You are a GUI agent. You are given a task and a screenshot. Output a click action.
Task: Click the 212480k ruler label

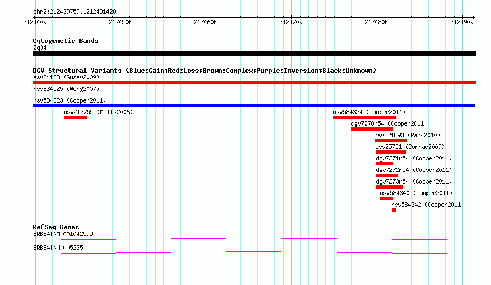376,22
